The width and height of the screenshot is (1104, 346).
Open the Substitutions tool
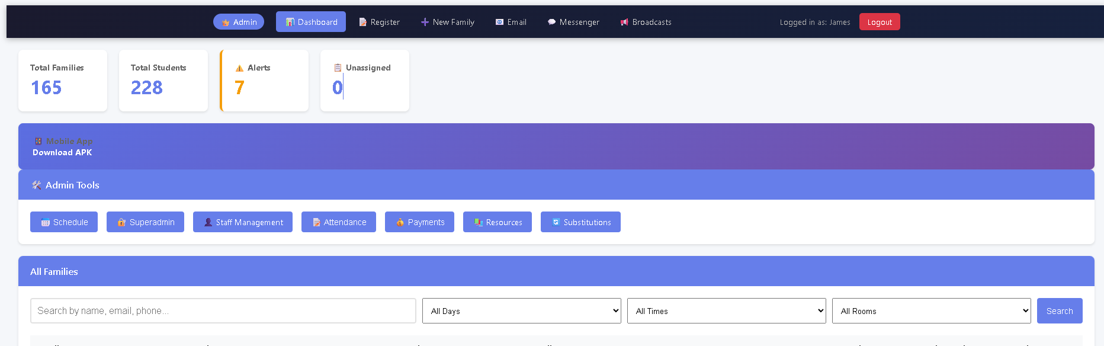pyautogui.click(x=580, y=222)
